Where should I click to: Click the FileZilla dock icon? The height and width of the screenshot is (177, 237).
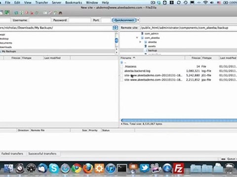pos(178,168)
